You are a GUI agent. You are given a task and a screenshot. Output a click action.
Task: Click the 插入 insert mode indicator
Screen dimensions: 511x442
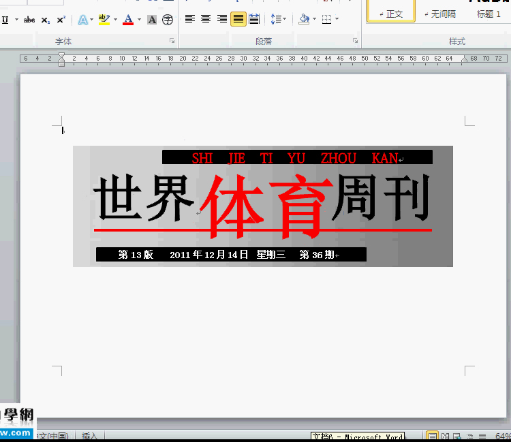click(89, 436)
